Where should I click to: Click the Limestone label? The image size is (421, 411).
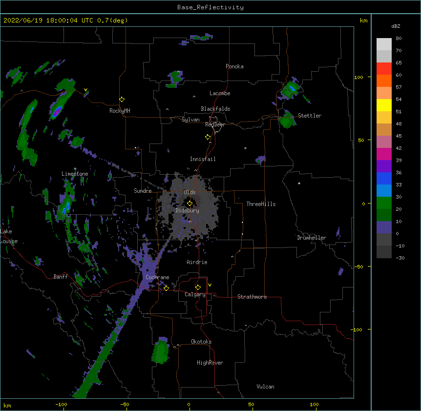point(75,174)
